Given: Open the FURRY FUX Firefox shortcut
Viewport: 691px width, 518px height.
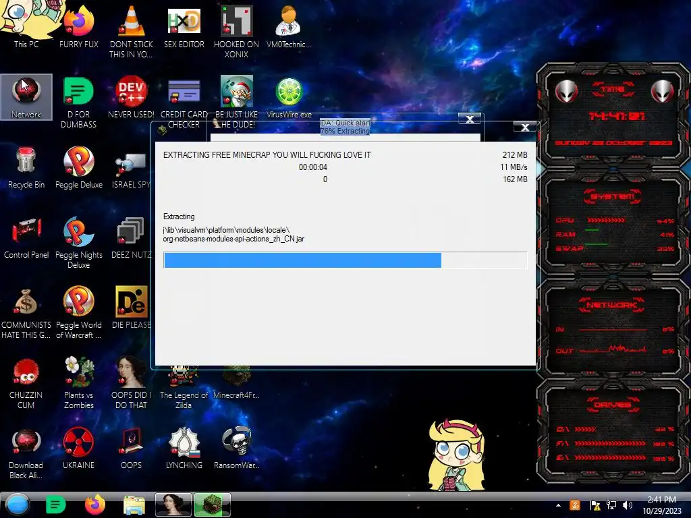Looking at the screenshot, I should pos(78,26).
